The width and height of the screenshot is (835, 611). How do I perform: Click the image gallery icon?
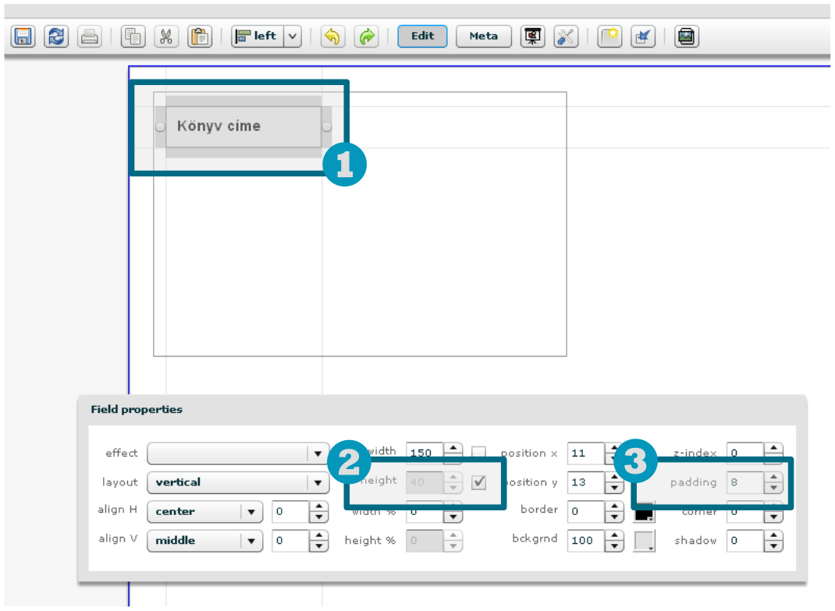(687, 37)
